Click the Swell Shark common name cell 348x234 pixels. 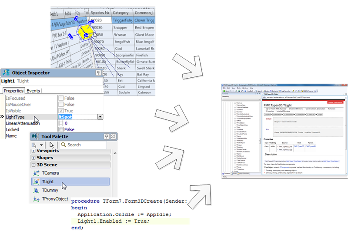pyautogui.click(x=146, y=68)
